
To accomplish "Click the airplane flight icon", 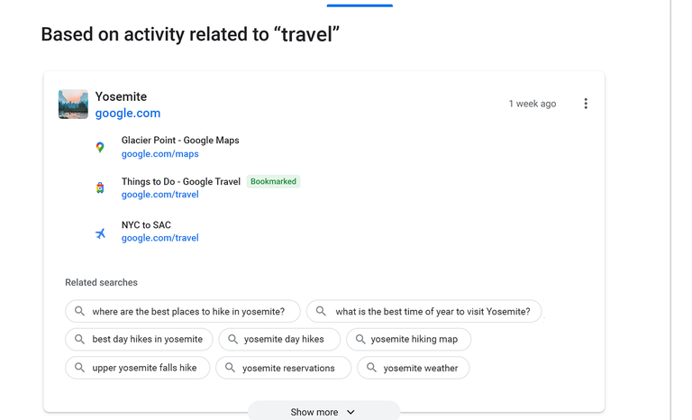I will pos(100,233).
